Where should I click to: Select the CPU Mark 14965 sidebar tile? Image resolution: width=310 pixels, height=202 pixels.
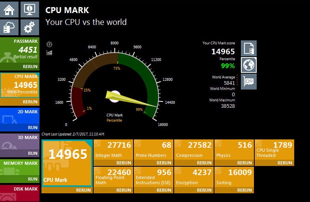coord(20,85)
